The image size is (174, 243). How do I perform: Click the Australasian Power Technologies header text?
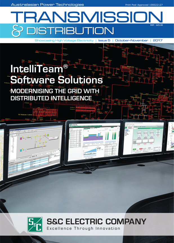pos(47,5)
